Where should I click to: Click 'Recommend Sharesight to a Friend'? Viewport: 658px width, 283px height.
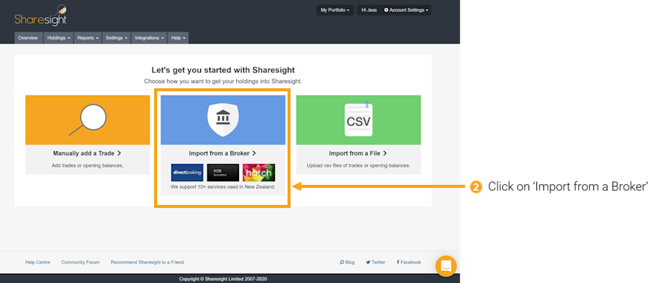147,262
